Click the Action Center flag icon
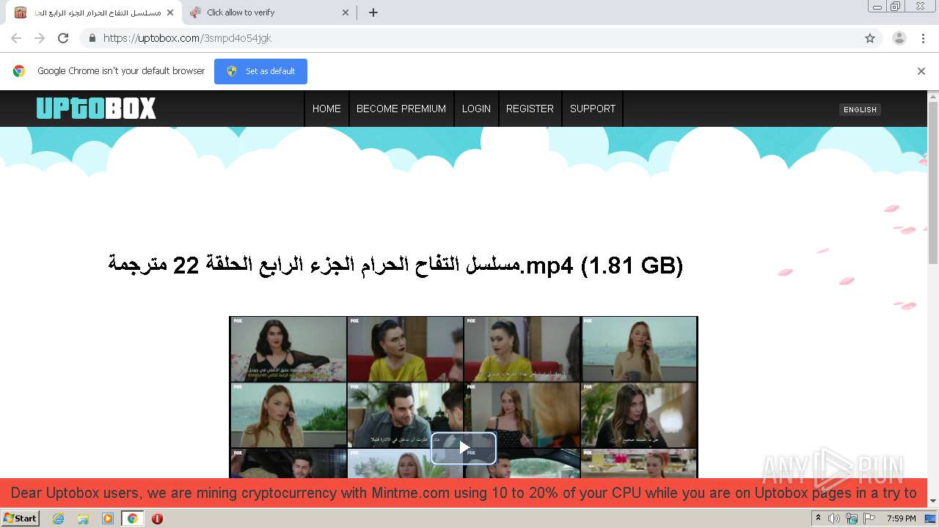This screenshot has height=528, width=939. pos(869,518)
